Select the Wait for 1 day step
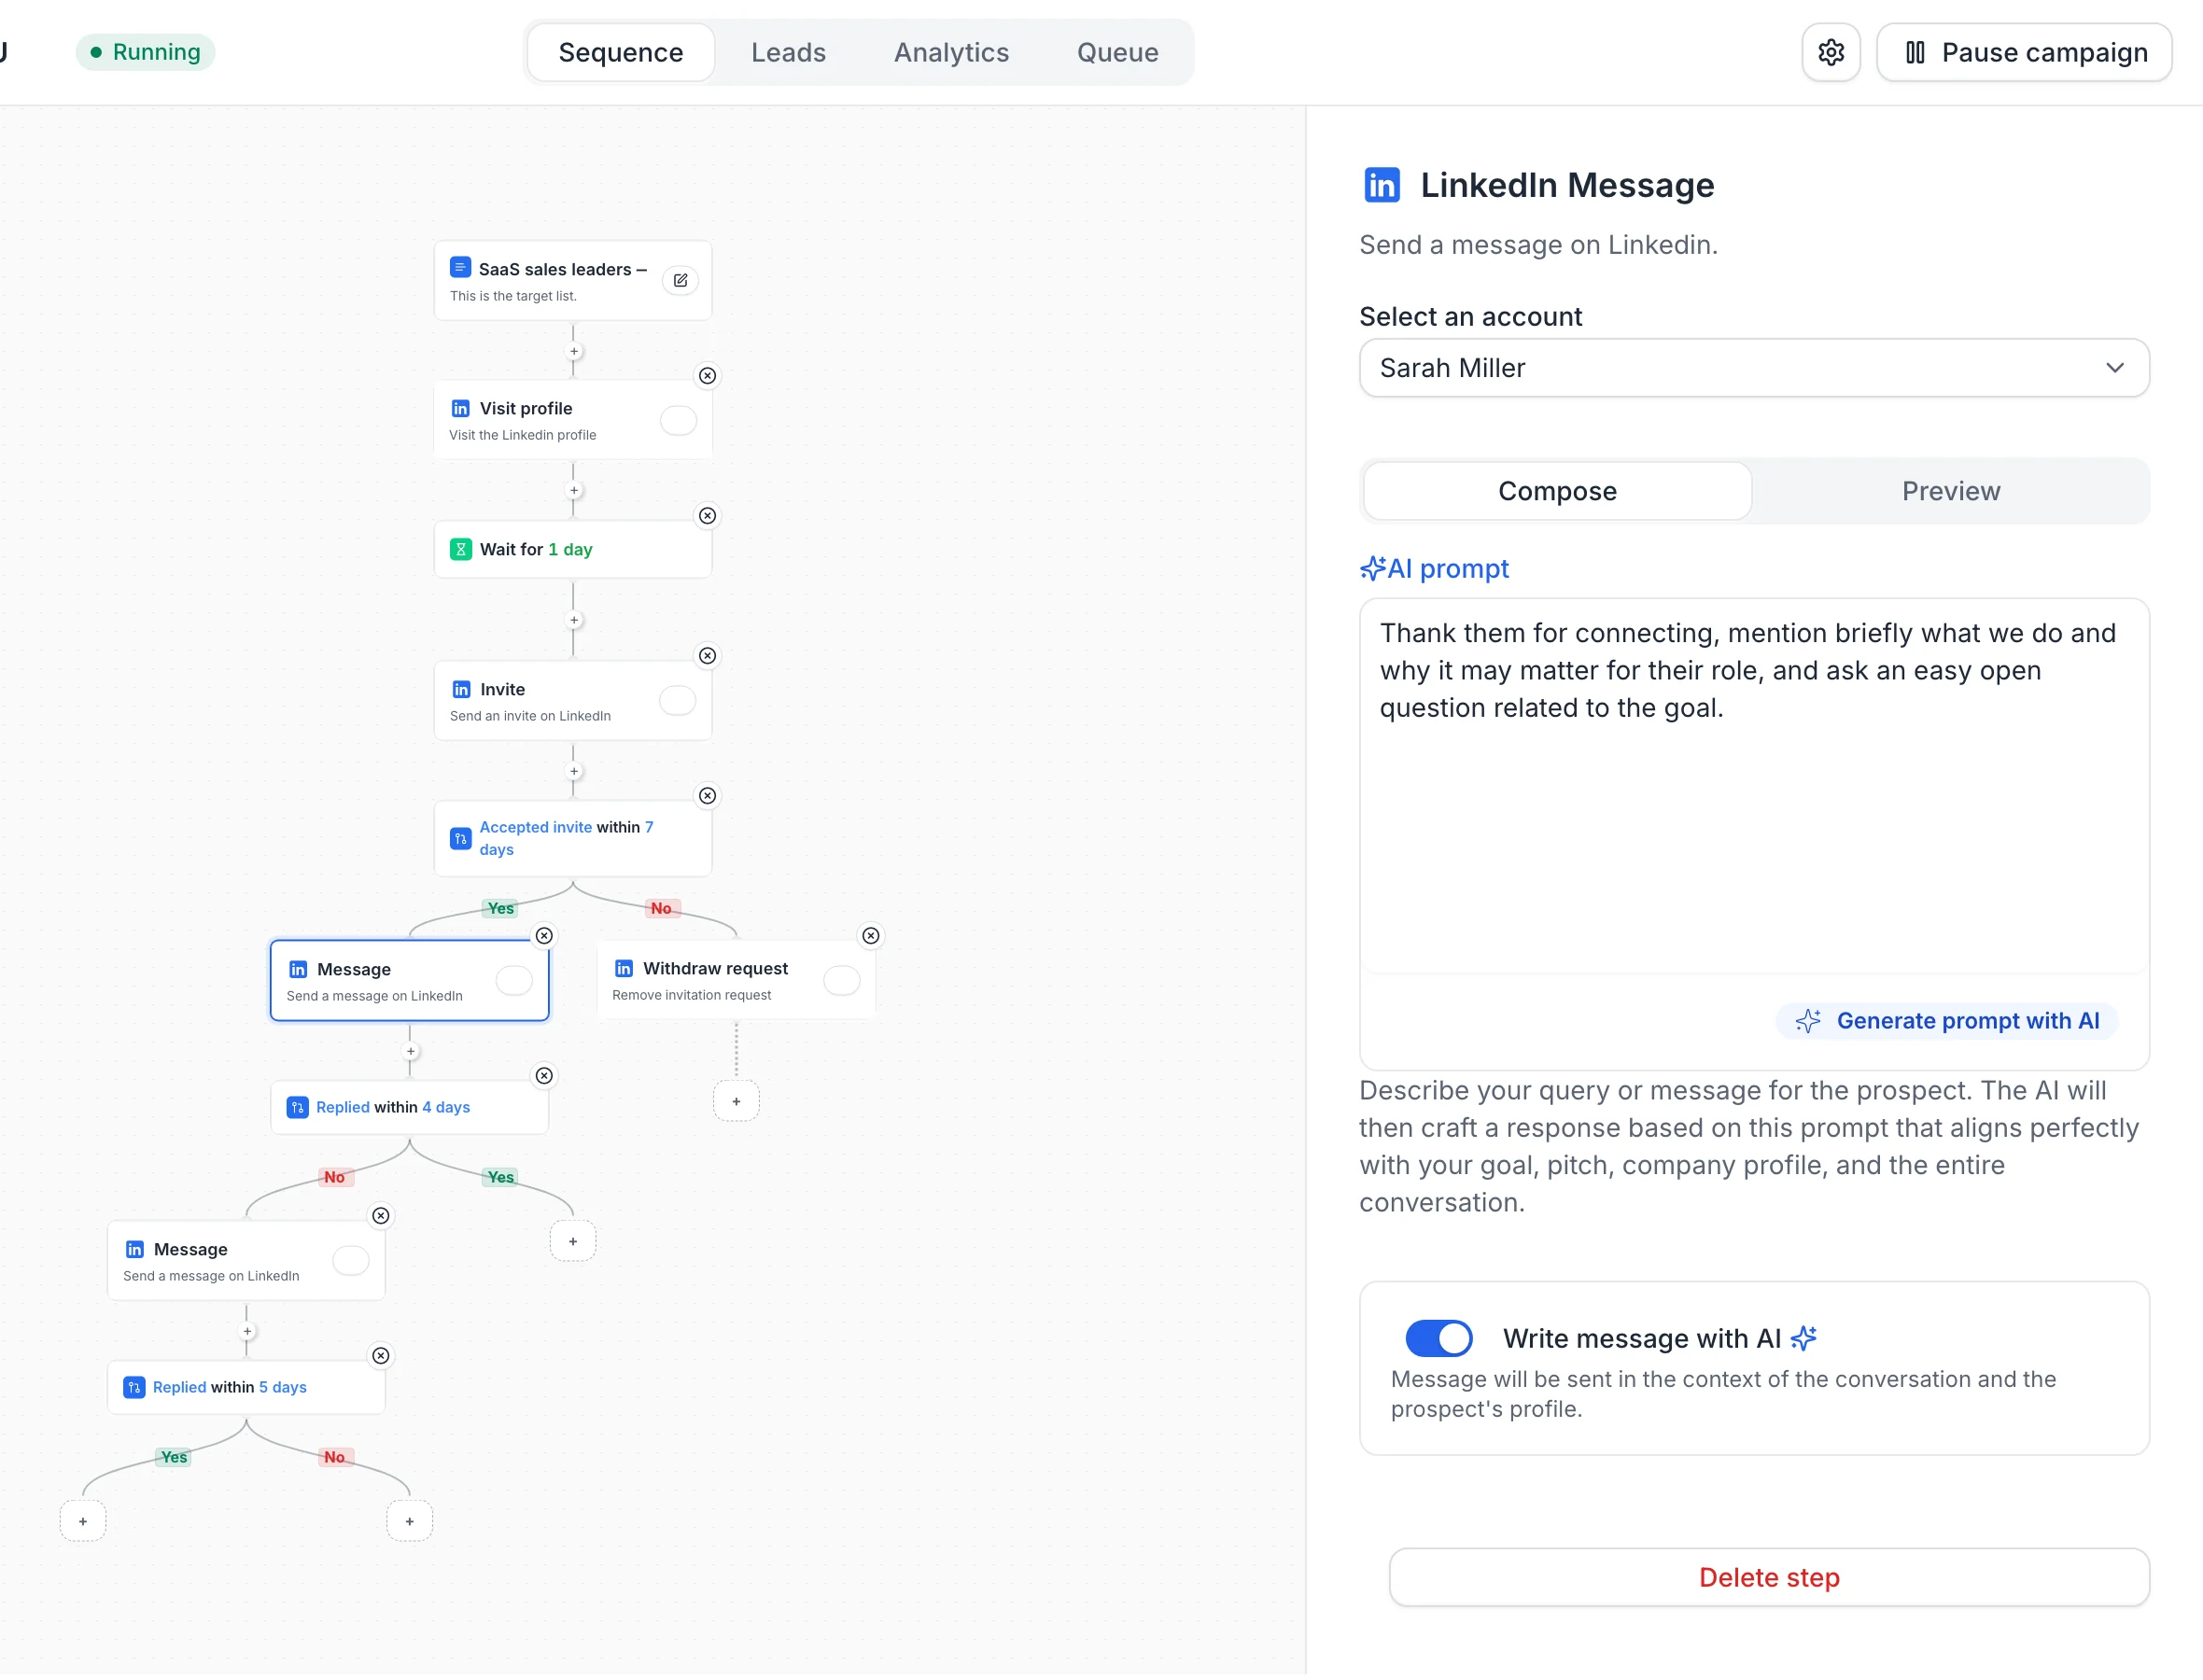Image resolution: width=2203 pixels, height=1680 pixels. point(573,549)
